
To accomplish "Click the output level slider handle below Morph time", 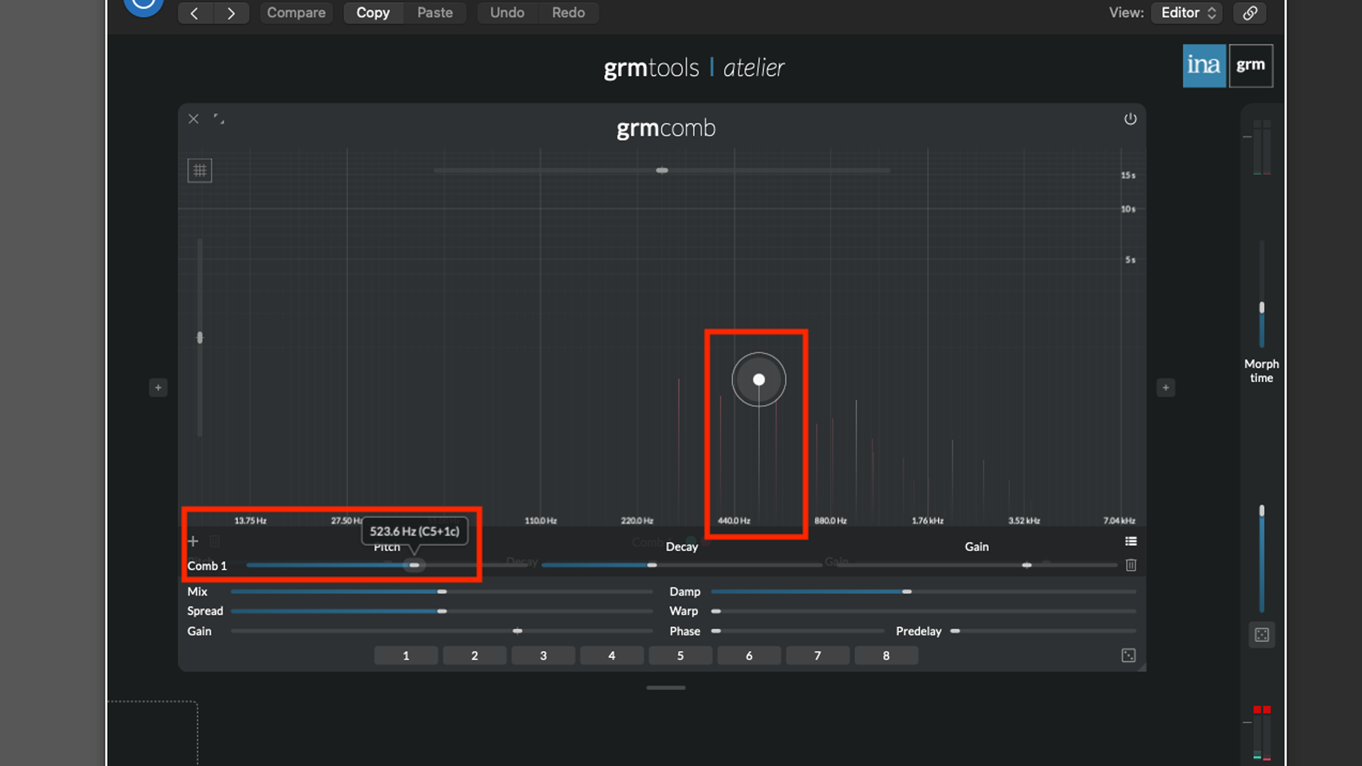I will point(1262,511).
